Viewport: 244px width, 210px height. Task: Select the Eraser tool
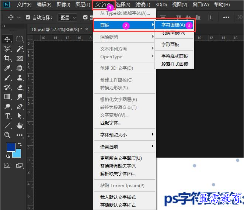pyautogui.click(x=20, y=87)
